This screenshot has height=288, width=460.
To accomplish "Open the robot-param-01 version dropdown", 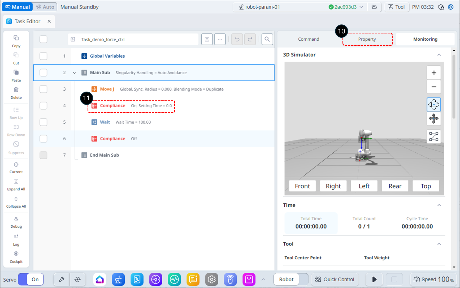I will (x=361, y=7).
